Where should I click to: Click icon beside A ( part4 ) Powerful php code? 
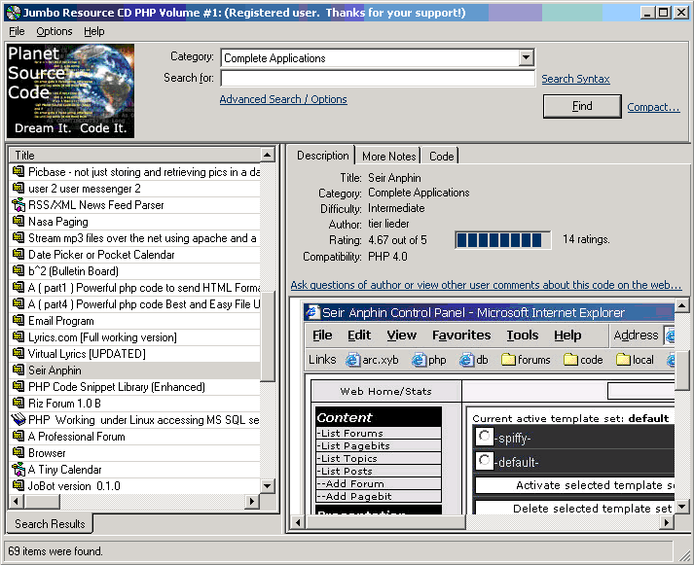tap(18, 303)
